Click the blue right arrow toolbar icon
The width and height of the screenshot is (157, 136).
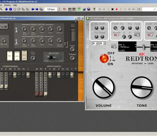37,9
